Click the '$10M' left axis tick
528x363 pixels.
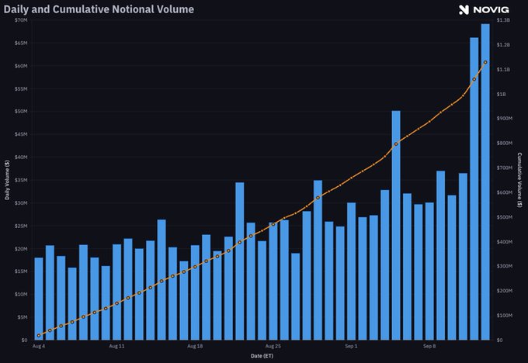tap(21, 294)
